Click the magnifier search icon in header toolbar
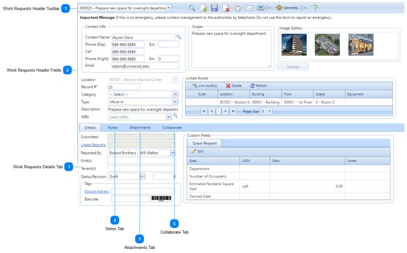The image size is (407, 253). (192, 8)
